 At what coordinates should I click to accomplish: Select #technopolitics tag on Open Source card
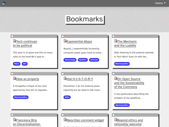tap(122, 105)
